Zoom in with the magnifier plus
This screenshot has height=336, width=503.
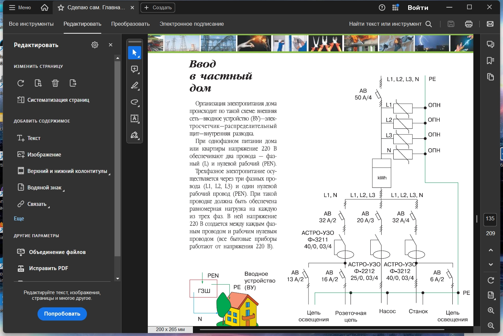tap(491, 311)
